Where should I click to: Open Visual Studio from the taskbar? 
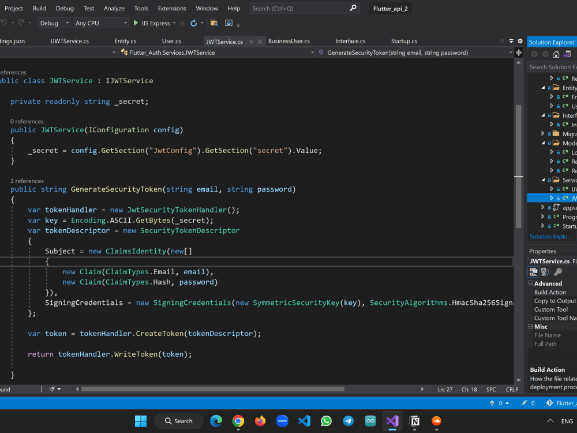click(393, 421)
